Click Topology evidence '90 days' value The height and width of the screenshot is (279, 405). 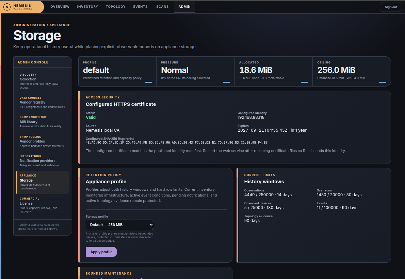pos(252,221)
